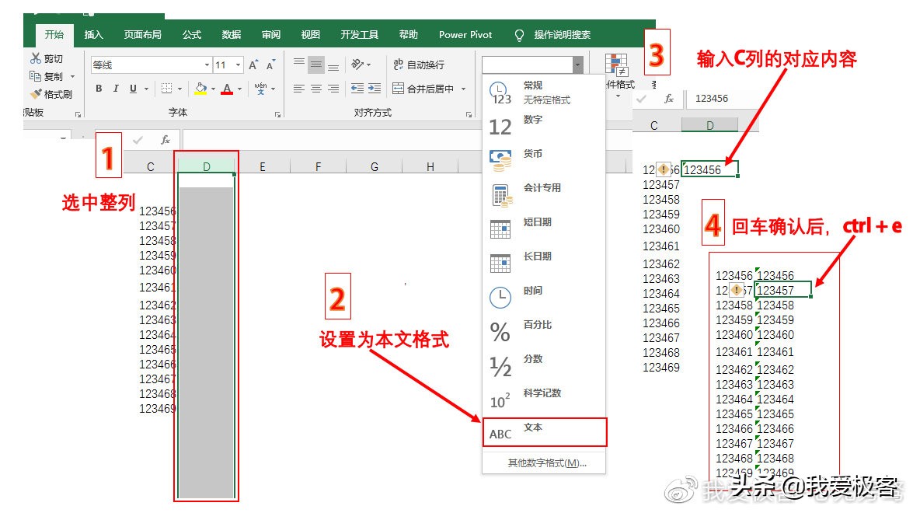The image size is (913, 513).
Task: Open the border style dropdown arrow
Action: [x=179, y=88]
